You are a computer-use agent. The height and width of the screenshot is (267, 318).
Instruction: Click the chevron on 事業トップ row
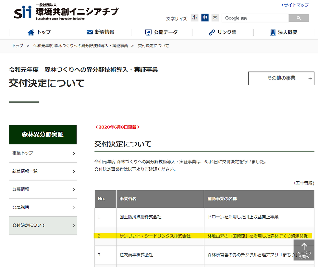pos(74,153)
